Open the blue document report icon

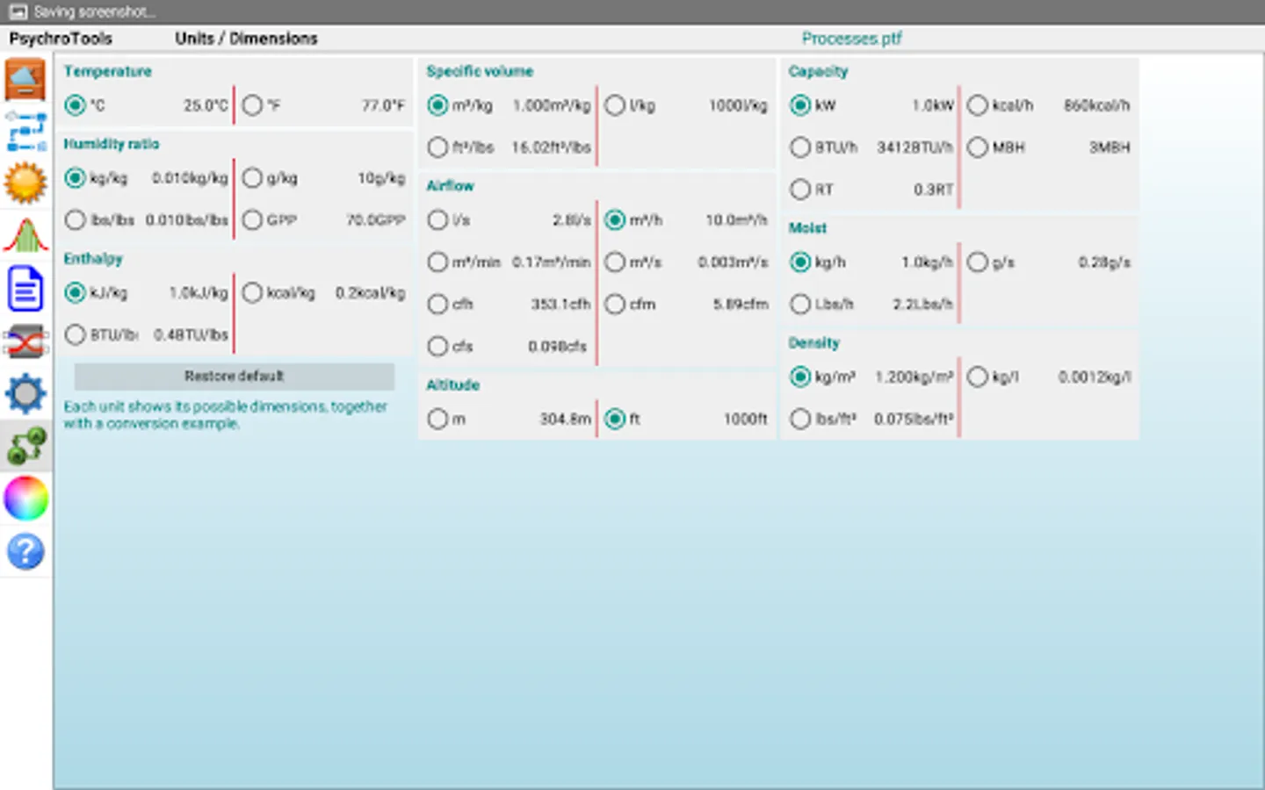(x=25, y=289)
